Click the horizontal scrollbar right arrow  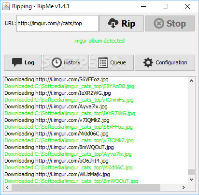[184, 187]
